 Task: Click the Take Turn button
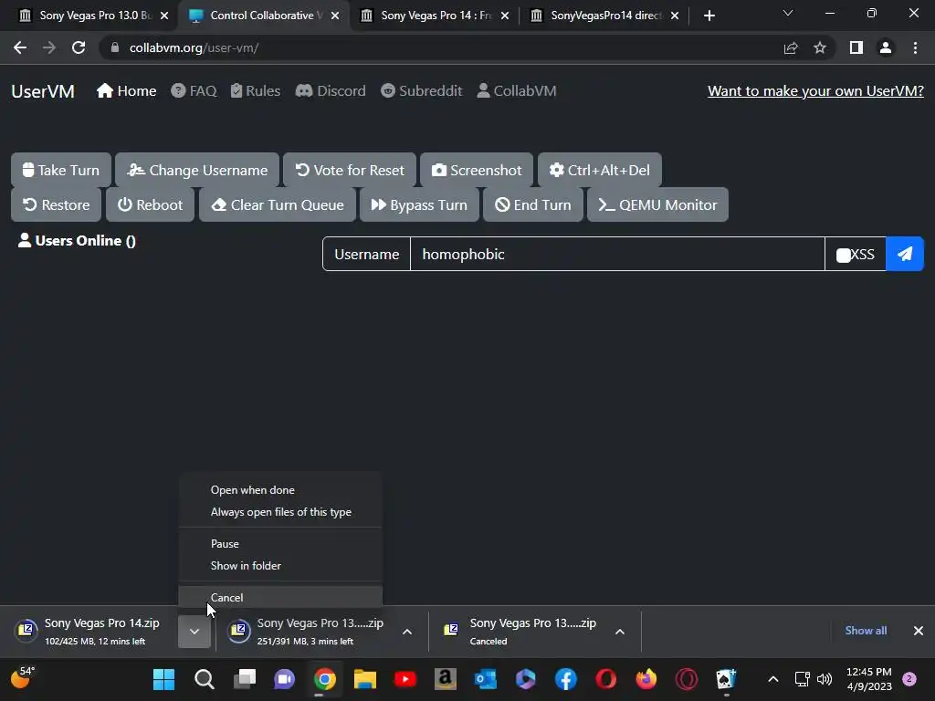click(61, 170)
